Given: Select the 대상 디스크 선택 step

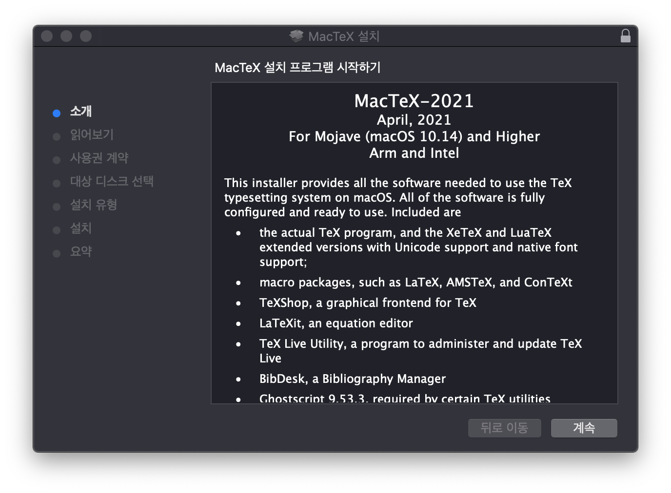Looking at the screenshot, I should point(112,181).
